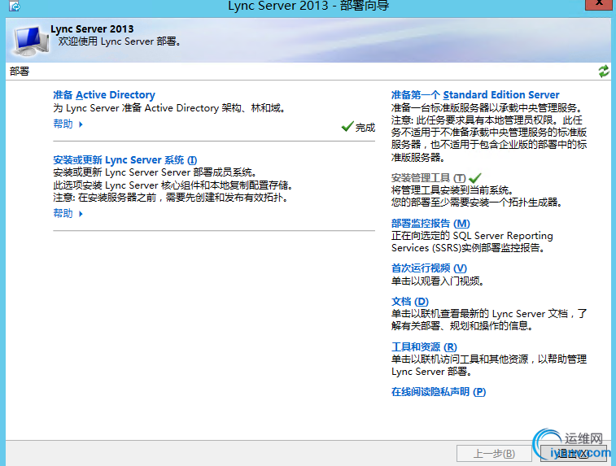The height and width of the screenshot is (466, 616).
Task: Click text 您的部署至少需要安装一个拓扑生成器
Action: click(x=477, y=203)
